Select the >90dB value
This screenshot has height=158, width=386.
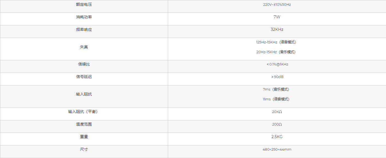[x=277, y=77]
